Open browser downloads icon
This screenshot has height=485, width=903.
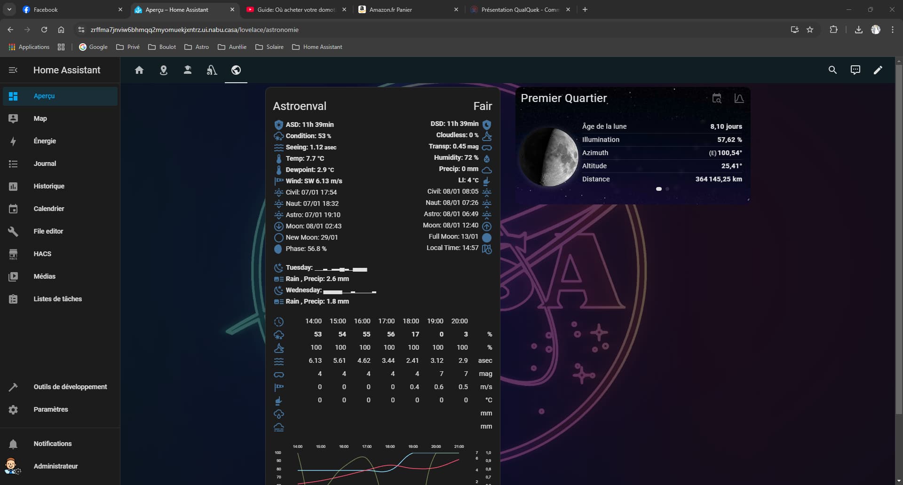pos(859,30)
